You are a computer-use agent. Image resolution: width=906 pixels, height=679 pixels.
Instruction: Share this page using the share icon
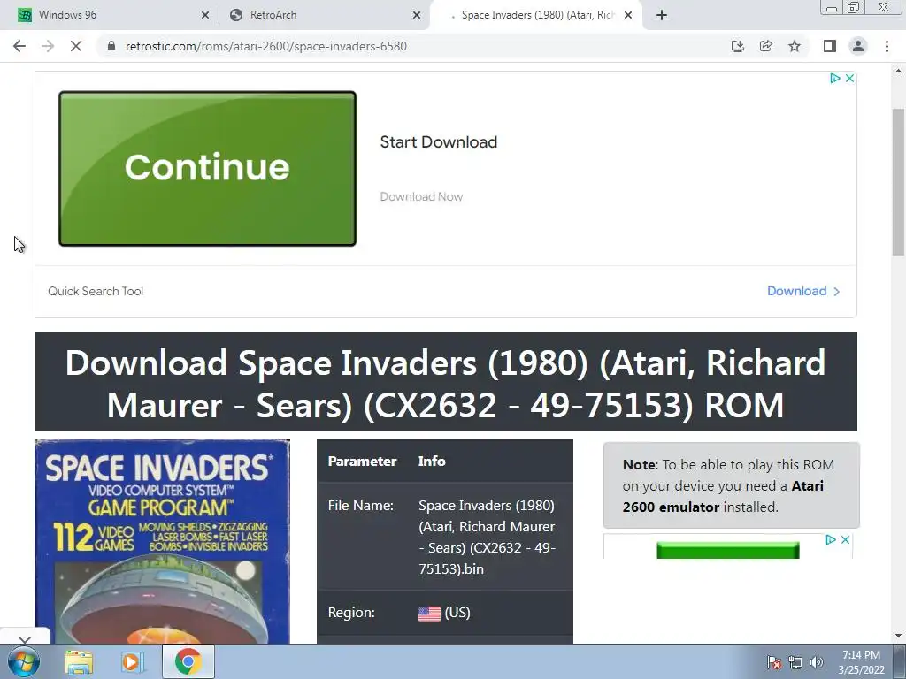point(766,46)
